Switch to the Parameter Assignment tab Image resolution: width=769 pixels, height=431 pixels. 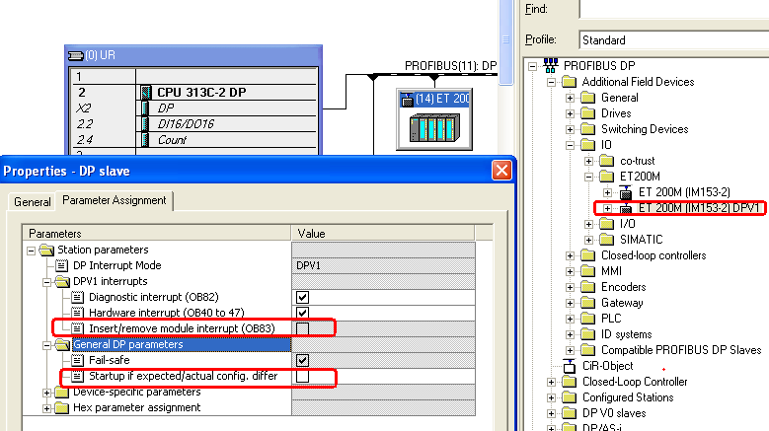click(x=115, y=200)
